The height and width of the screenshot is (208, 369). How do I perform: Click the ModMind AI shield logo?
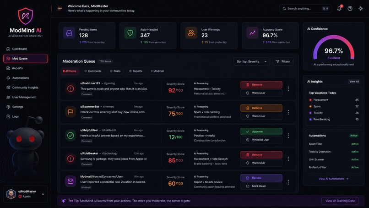26,16
